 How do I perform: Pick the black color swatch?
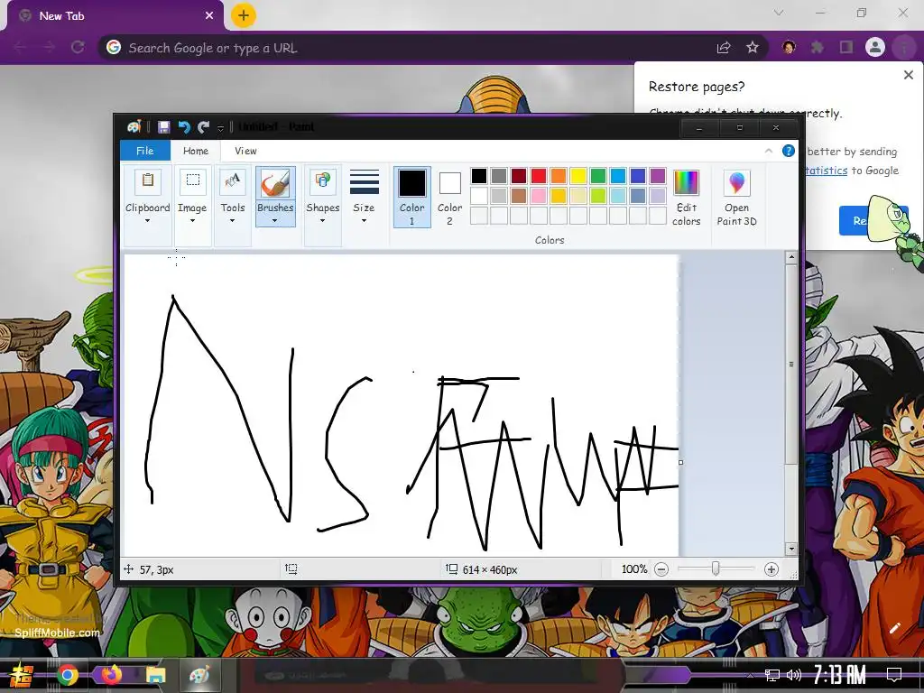(479, 176)
